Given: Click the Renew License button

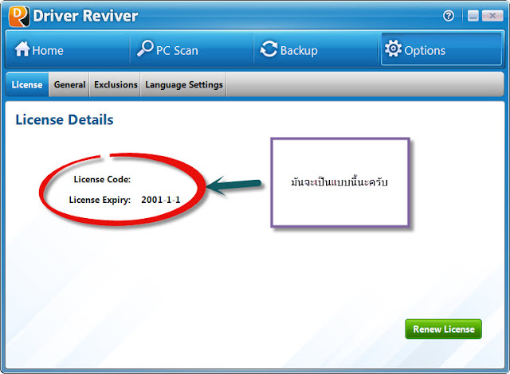Looking at the screenshot, I should click(443, 329).
